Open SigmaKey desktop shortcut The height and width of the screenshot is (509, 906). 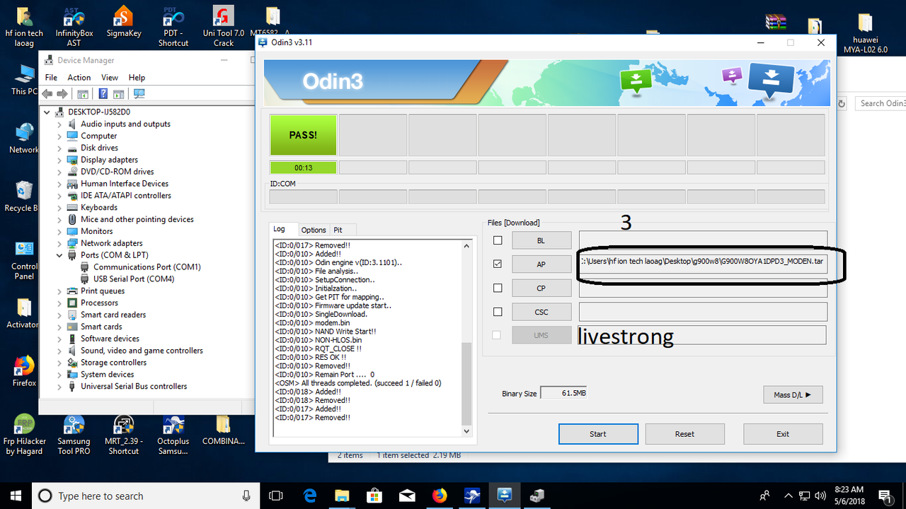(x=123, y=22)
